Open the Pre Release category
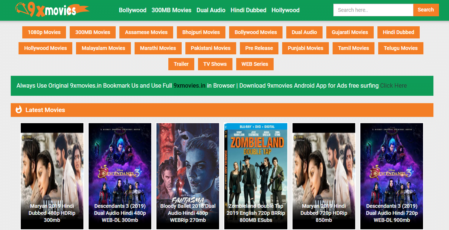This screenshot has width=449, height=230. pyautogui.click(x=259, y=48)
